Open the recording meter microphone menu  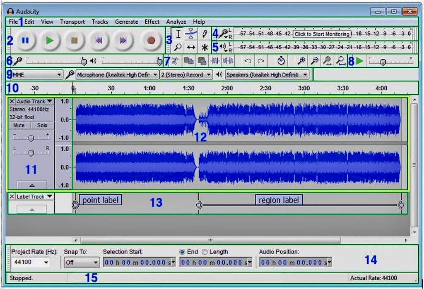224,34
